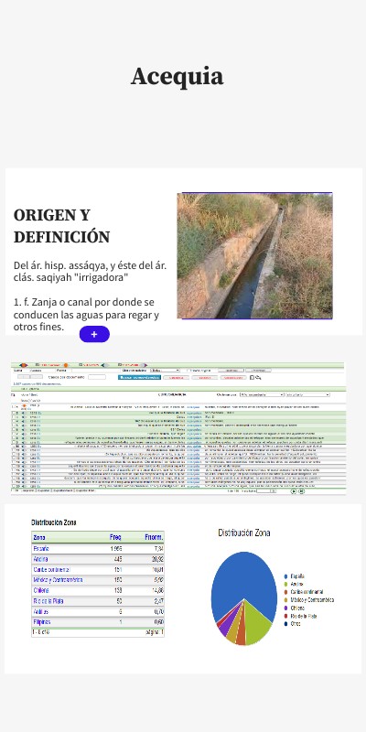Viewport: 366px width, 732px height.
Task: Click the Freq column header
Action: click(x=115, y=538)
